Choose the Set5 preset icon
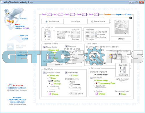Viewport: 145px width, 113px height. [96, 14]
